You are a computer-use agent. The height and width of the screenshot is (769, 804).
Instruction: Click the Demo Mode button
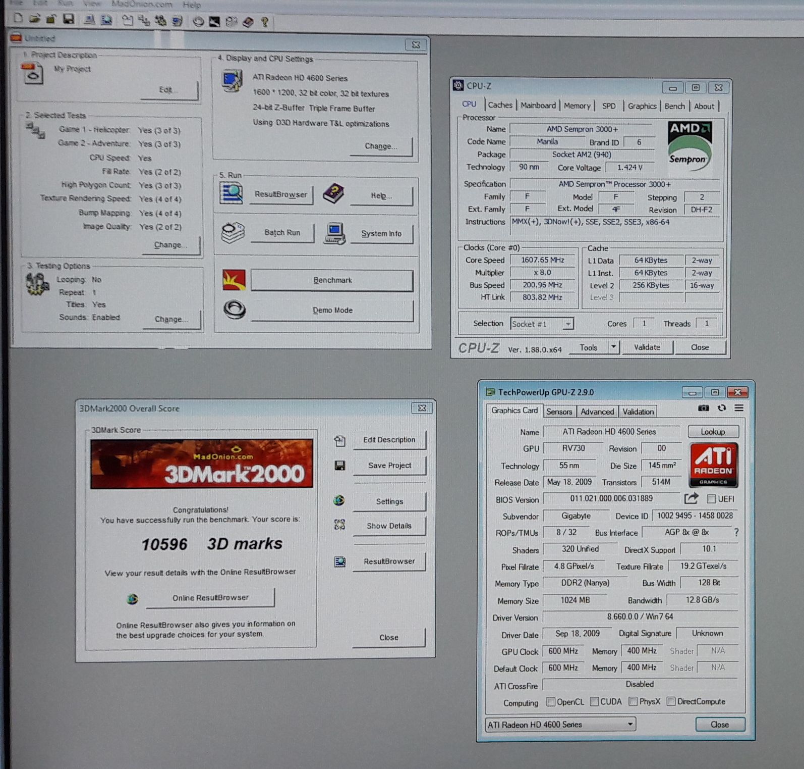332,311
